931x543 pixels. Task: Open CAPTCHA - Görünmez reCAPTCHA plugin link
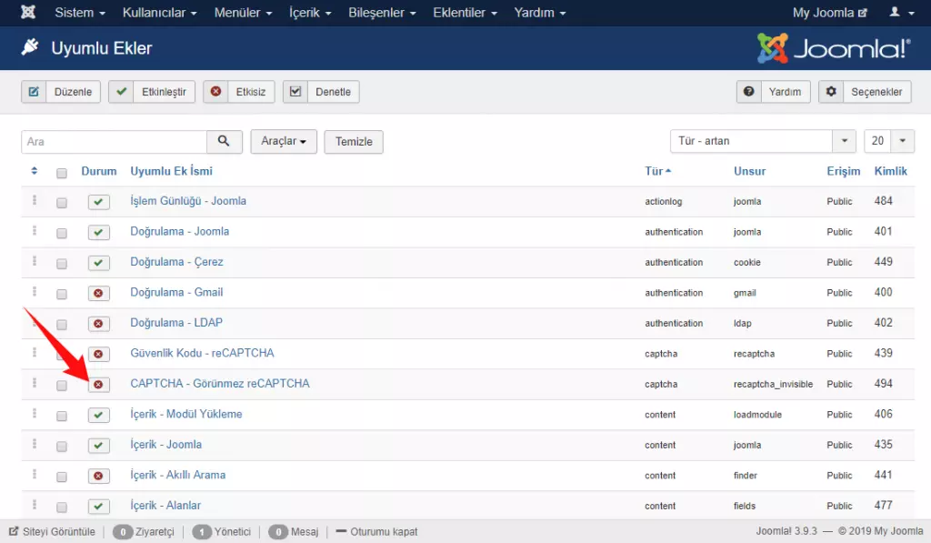pos(220,383)
